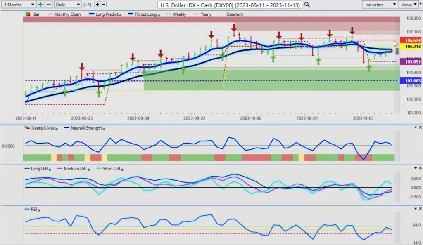Viewport: 423px width, 245px height.
Task: Open the Views dropdown
Action: (x=409, y=5)
